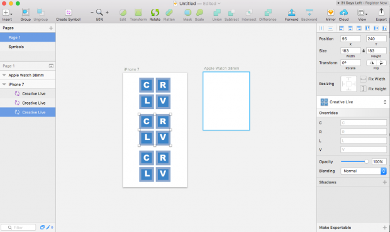Toggle the Fix Width option
The height and width of the screenshot is (232, 390).
coord(363,79)
